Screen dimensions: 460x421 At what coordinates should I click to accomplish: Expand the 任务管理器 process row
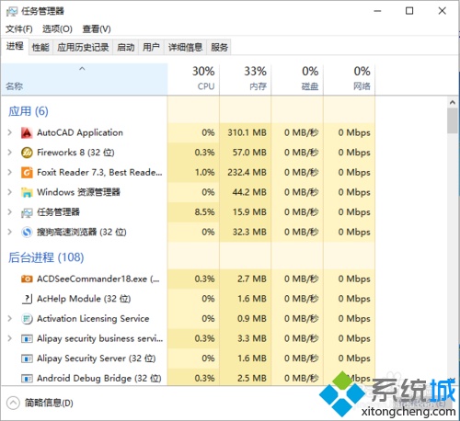(x=10, y=212)
